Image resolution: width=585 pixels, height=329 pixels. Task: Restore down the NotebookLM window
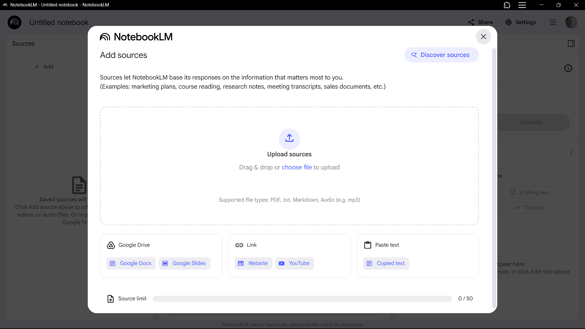click(x=558, y=5)
